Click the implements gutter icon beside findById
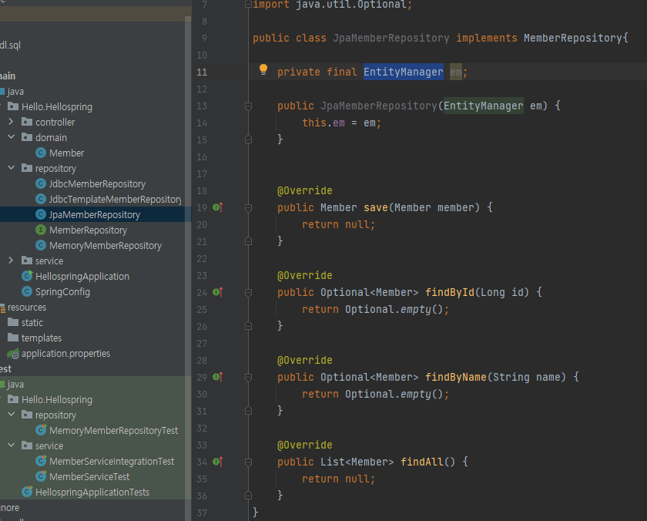 point(218,292)
